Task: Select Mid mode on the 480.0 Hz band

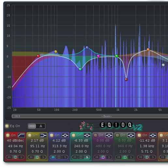Action: click(x=97, y=157)
